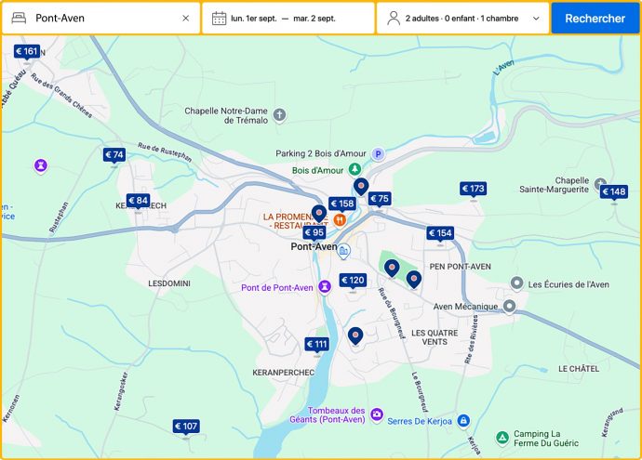Select the €111 hotel marker
The width and height of the screenshot is (642, 460).
(317, 345)
